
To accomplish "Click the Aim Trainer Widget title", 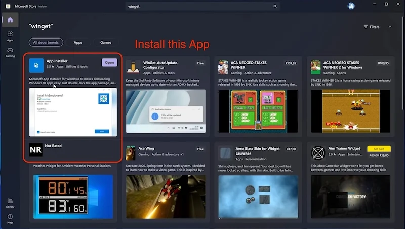I will [344, 148].
